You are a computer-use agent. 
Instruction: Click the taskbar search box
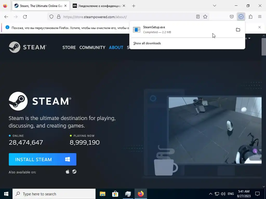(x=54, y=194)
